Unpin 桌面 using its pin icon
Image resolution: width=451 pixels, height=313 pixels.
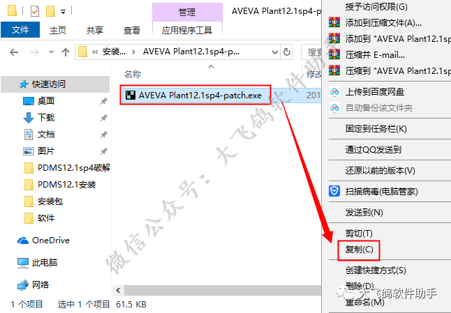(104, 101)
